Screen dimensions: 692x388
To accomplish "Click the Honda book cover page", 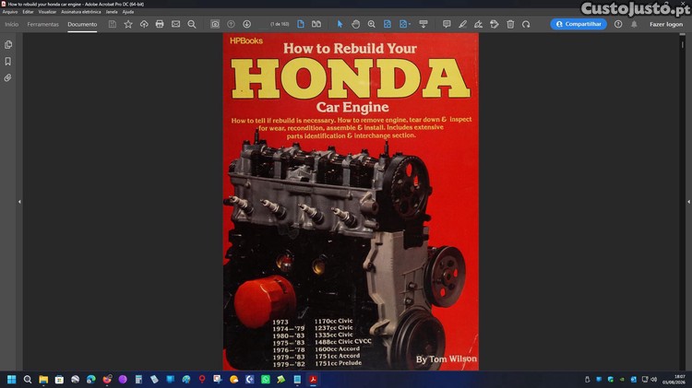I will pos(351,202).
